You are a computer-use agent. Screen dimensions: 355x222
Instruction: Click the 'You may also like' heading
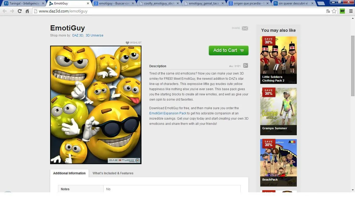279,30
